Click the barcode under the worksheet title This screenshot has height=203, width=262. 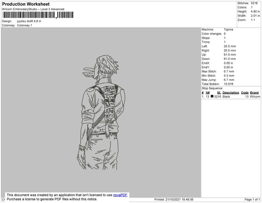(38, 15)
